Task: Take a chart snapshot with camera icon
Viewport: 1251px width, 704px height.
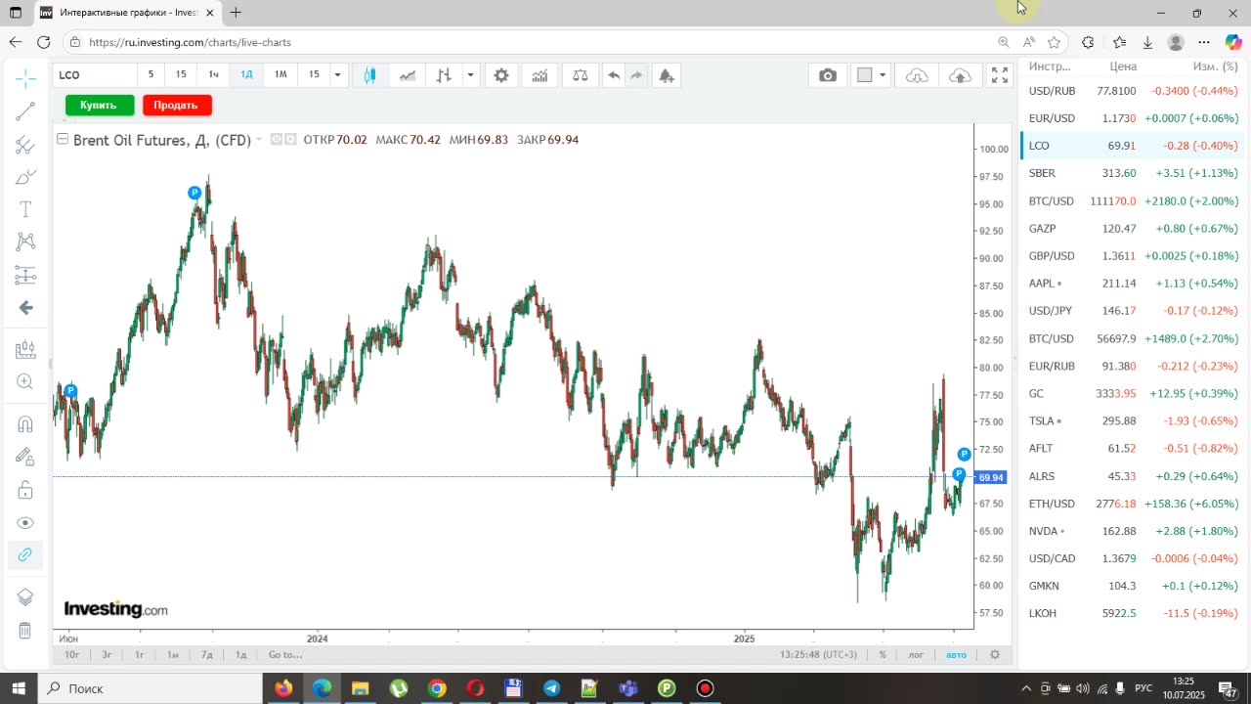Action: pos(828,75)
